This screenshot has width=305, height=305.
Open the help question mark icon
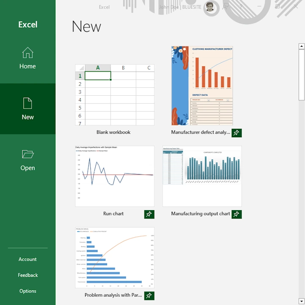pos(241,7)
